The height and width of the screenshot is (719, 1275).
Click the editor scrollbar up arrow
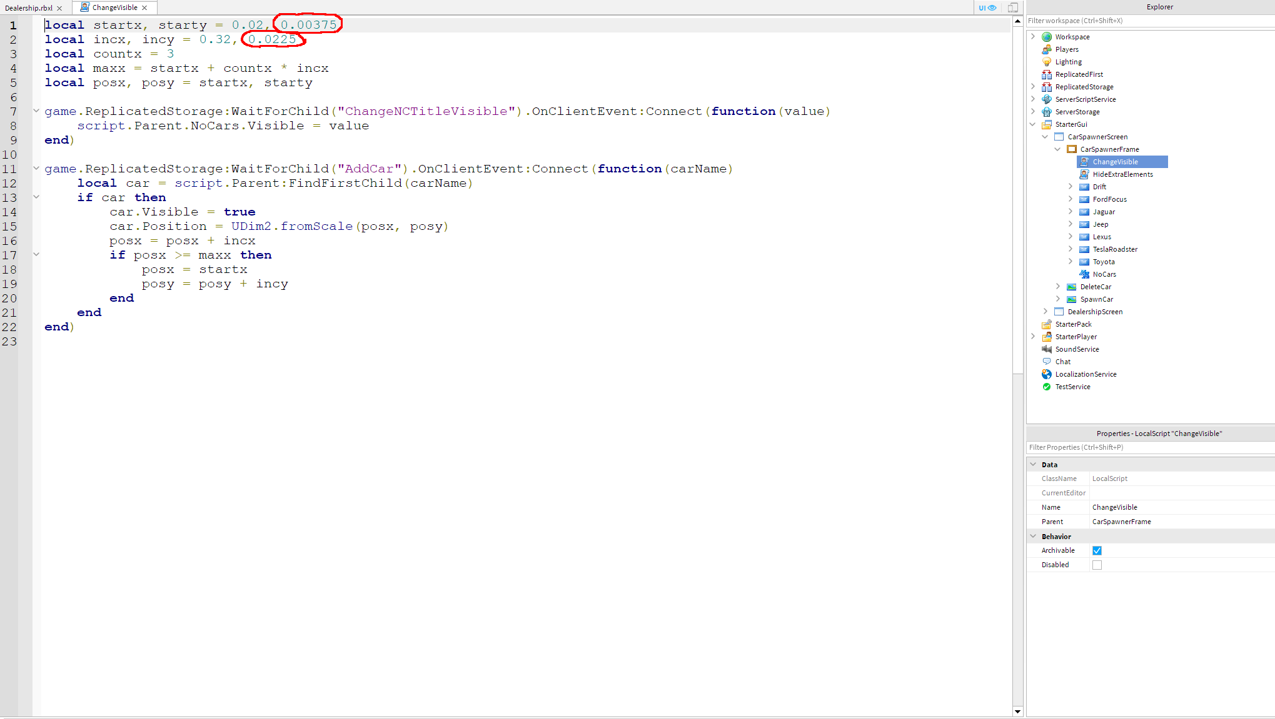point(1017,21)
